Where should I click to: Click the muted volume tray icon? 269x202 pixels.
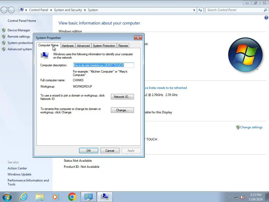[242, 197]
